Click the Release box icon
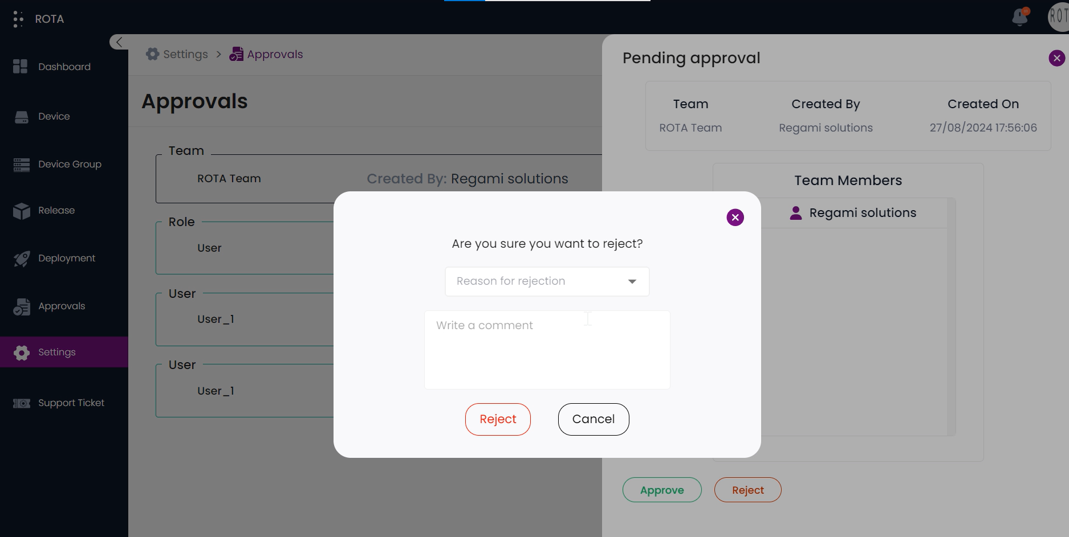1069x537 pixels. pyautogui.click(x=22, y=211)
